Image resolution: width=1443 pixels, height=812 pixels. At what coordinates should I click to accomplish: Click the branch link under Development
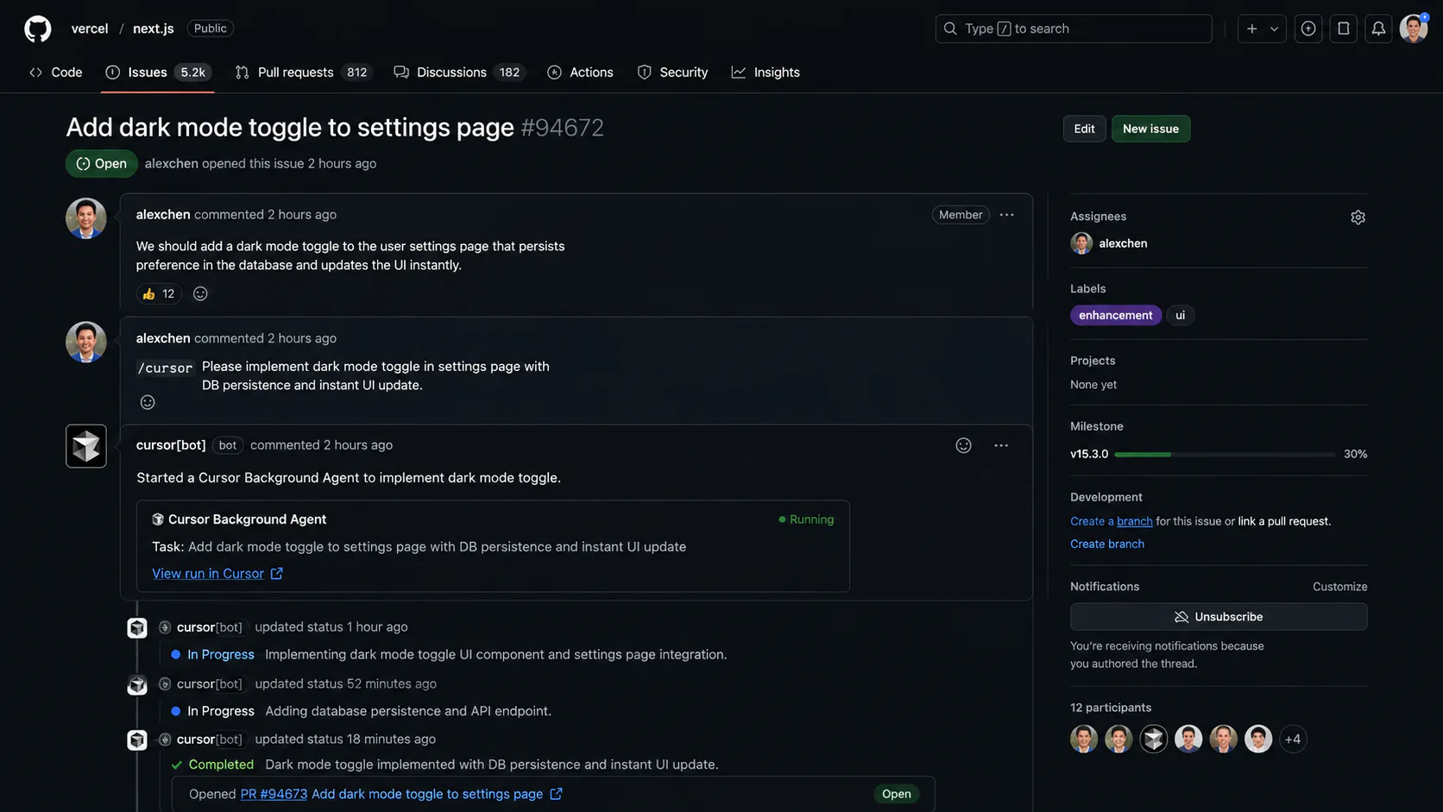point(1134,521)
